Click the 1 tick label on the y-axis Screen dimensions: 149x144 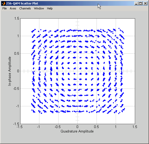click(18, 36)
